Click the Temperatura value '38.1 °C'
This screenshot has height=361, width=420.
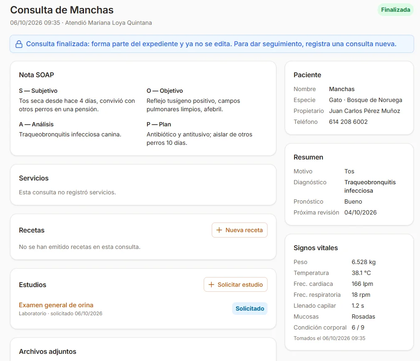(x=361, y=273)
